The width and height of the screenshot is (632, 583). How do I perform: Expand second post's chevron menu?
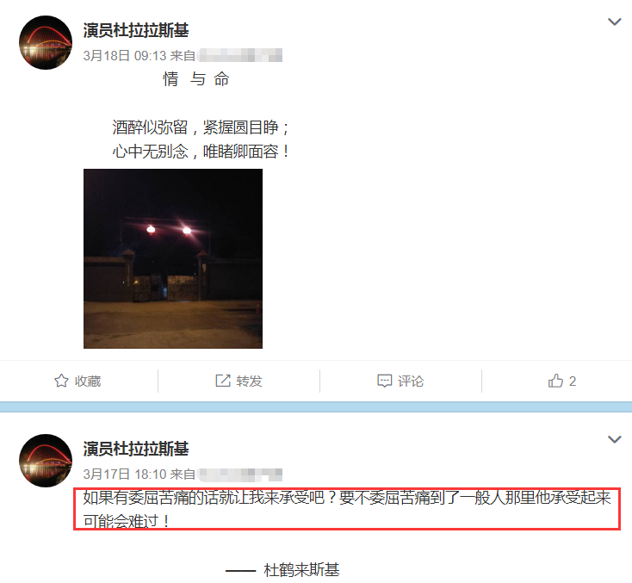tap(614, 439)
